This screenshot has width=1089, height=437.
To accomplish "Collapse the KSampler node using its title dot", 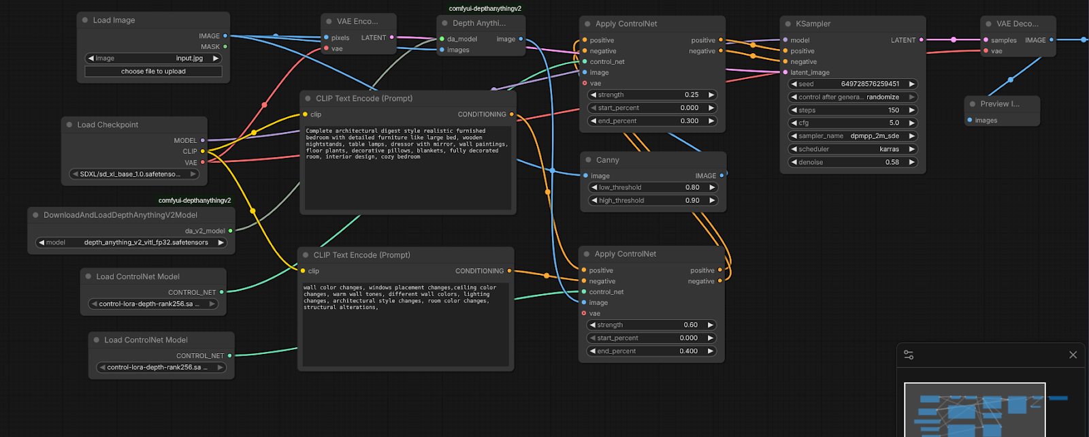I will coord(788,24).
